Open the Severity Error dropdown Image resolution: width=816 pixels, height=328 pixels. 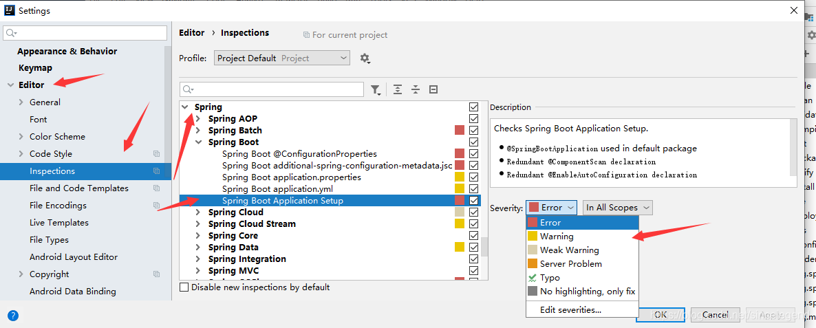[x=551, y=208]
